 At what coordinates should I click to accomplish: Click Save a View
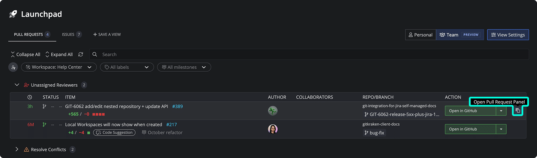(107, 34)
